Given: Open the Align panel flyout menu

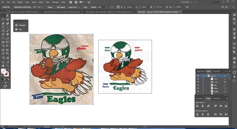Looking at the screenshot, I should coord(227,99).
